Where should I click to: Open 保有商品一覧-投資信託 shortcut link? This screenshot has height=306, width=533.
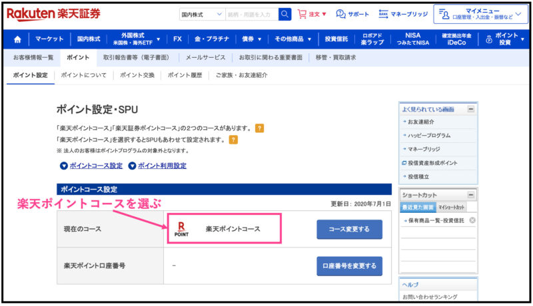pyautogui.click(x=436, y=220)
